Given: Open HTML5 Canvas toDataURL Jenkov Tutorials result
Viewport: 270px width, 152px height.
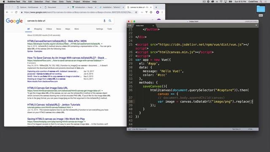Looking at the screenshot, I should coord(54,105).
